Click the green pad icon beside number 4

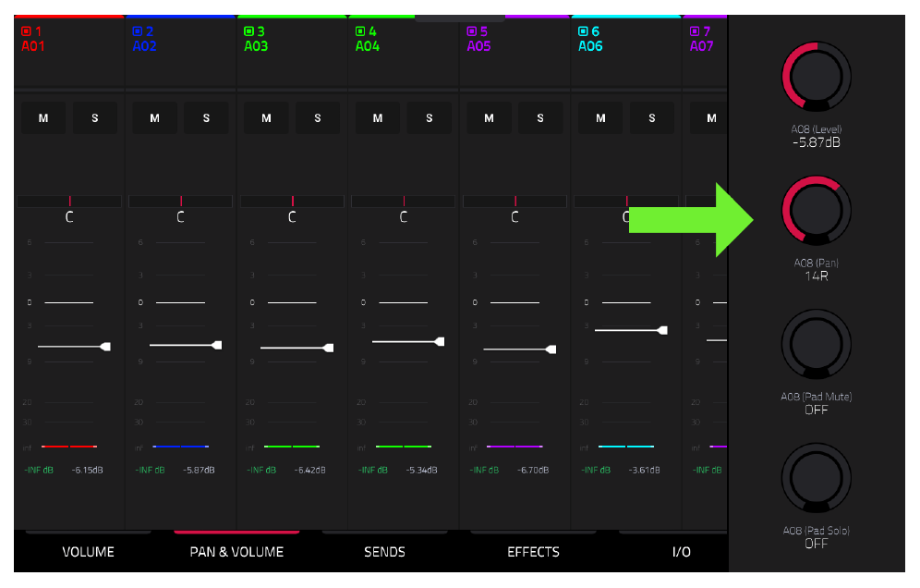360,31
